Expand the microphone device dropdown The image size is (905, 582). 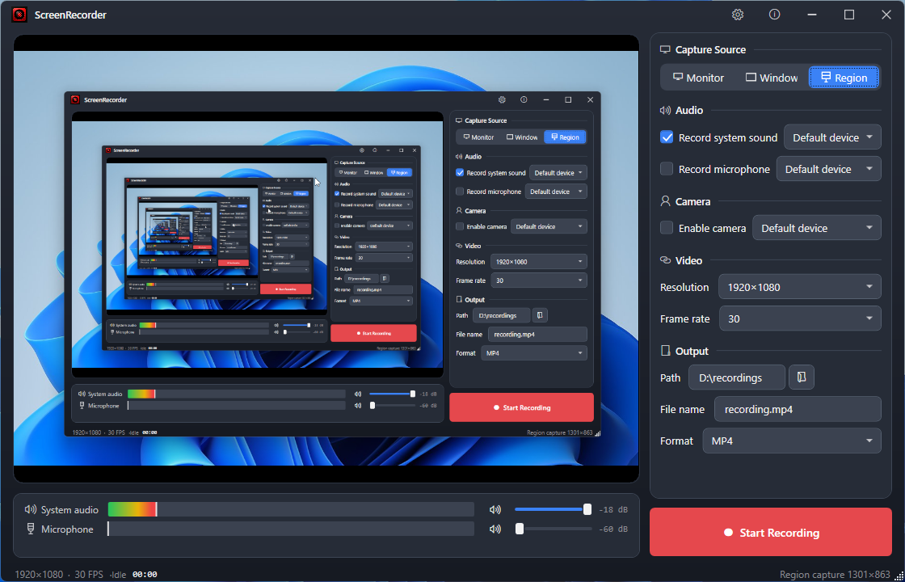pyautogui.click(x=829, y=169)
